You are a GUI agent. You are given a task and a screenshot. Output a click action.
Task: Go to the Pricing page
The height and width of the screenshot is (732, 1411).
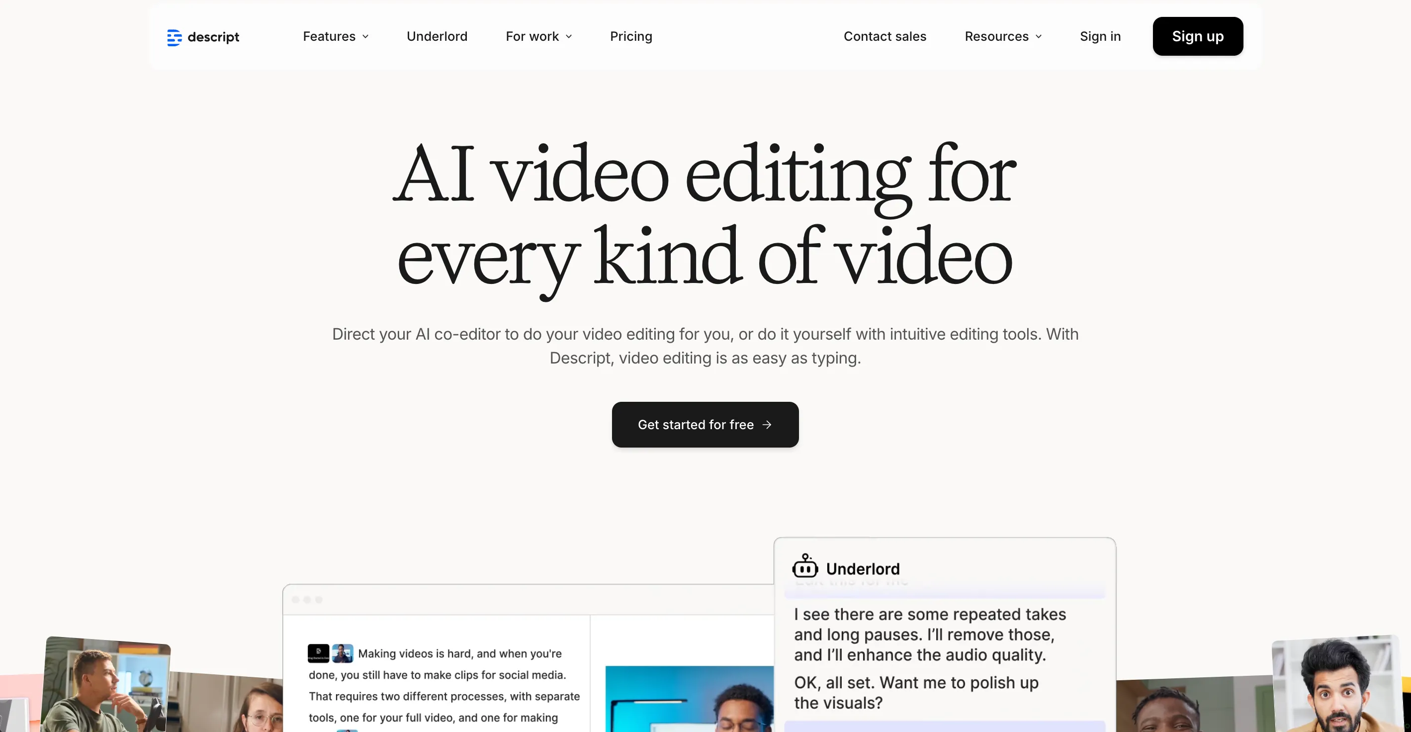tap(631, 36)
